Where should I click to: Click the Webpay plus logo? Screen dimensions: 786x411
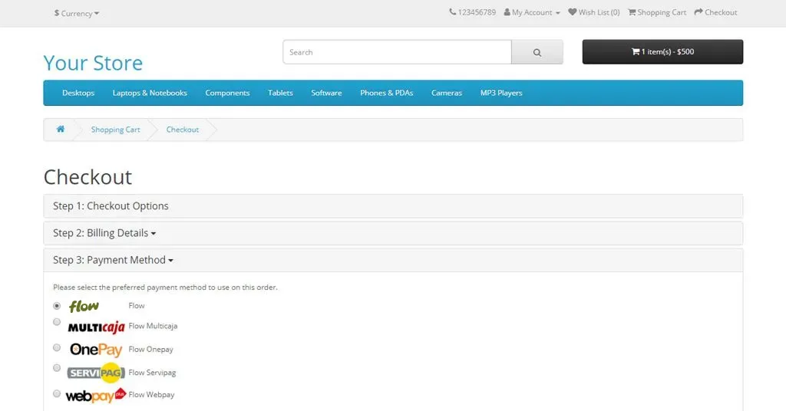tap(95, 396)
